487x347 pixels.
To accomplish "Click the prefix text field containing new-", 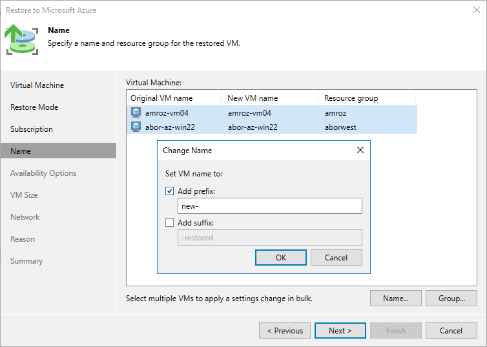I will 269,206.
